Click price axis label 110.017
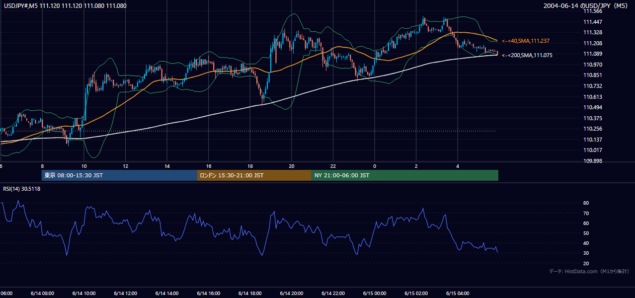 [x=593, y=150]
